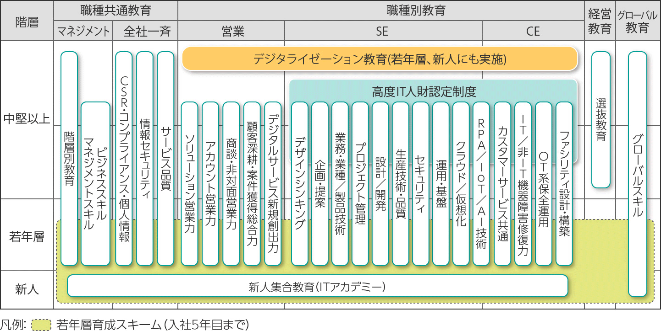Select the クラウド/仮想化 box
661x331 pixels.
click(461, 184)
